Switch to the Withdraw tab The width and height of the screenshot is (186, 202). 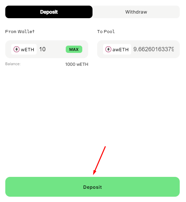[x=136, y=12]
